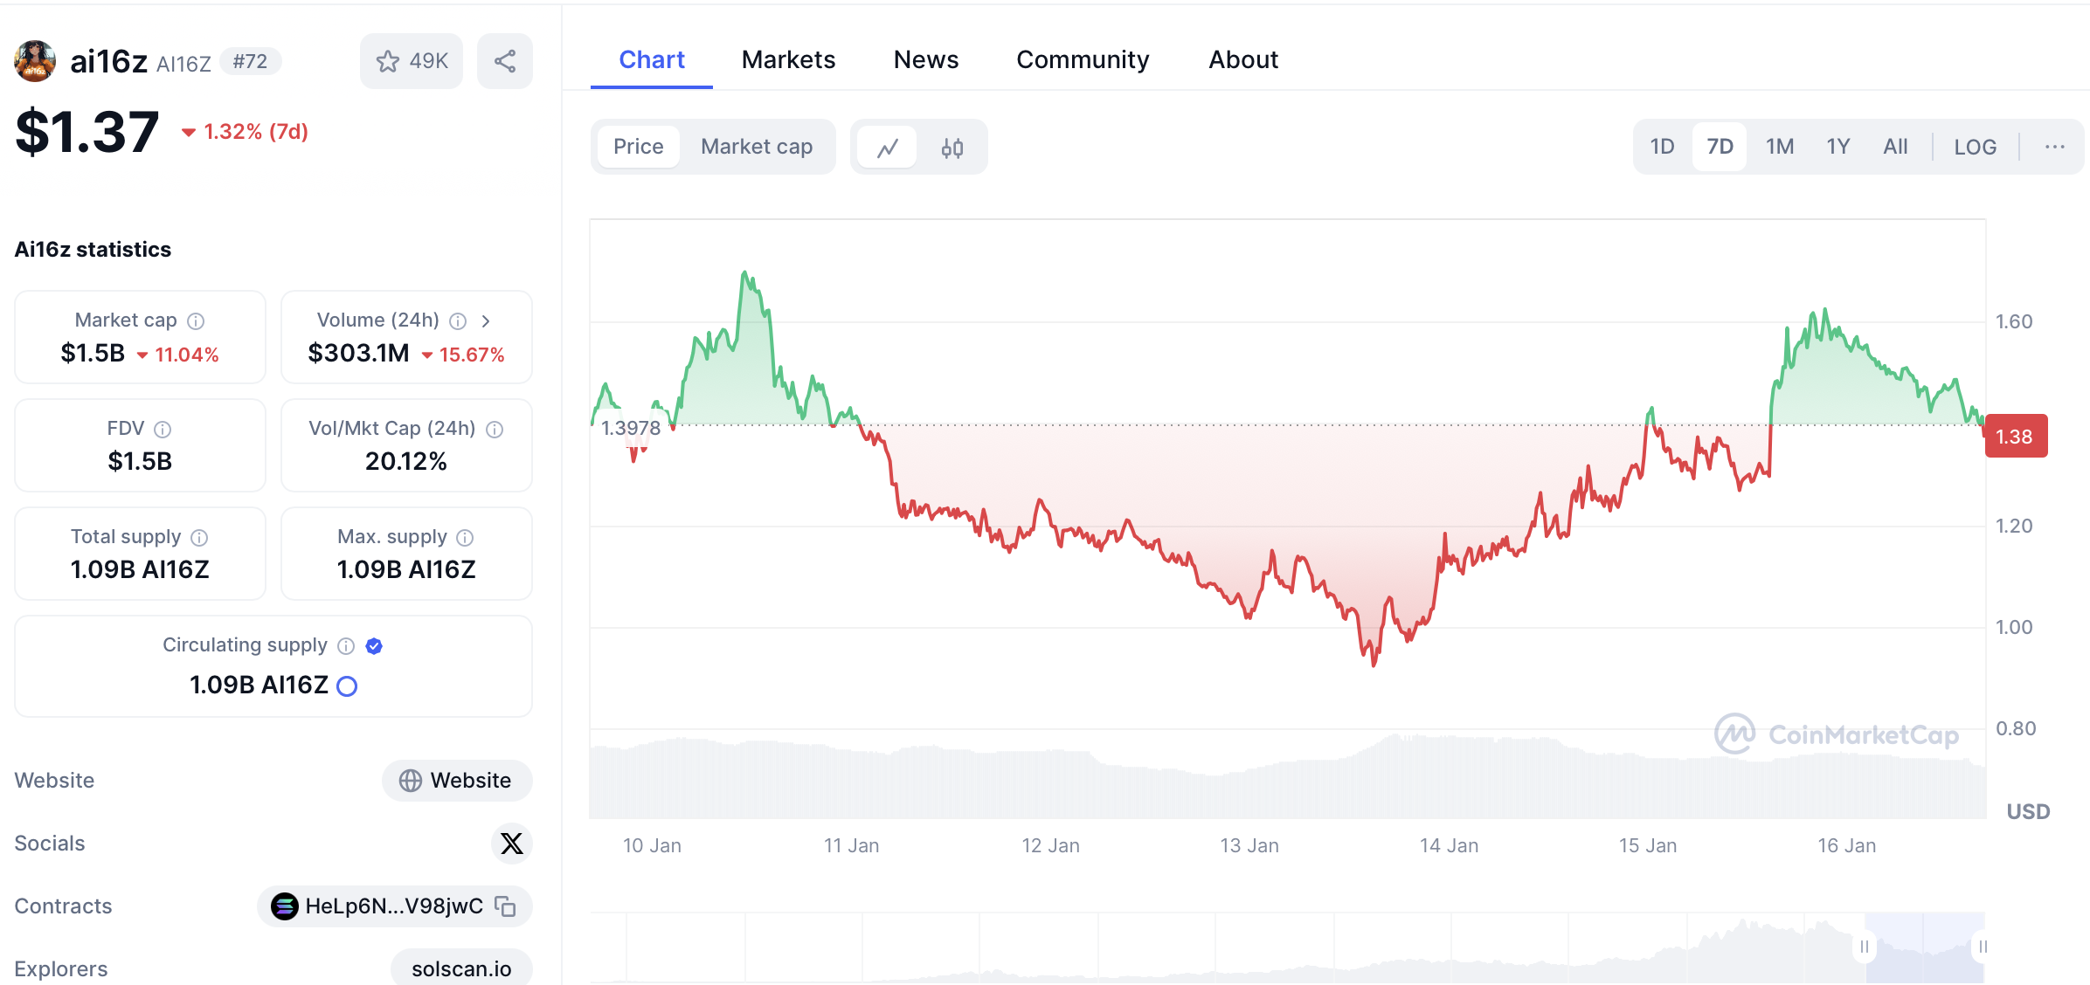Open the more options ellipsis menu
This screenshot has height=985, width=2090.
click(2054, 147)
